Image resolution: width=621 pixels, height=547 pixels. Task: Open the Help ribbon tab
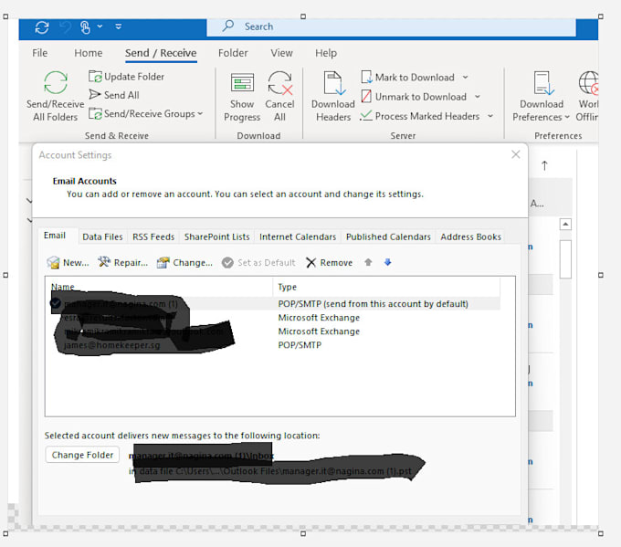click(326, 53)
